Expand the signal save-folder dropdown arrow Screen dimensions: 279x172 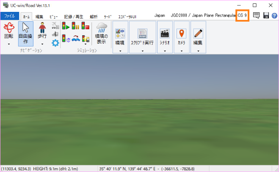(x=86, y=44)
